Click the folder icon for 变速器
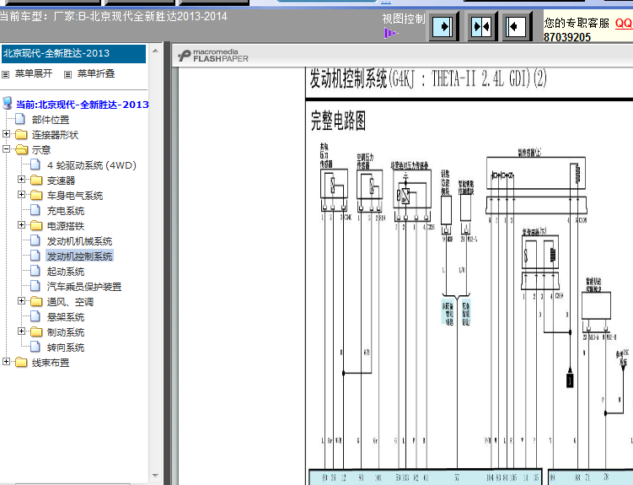This screenshot has height=485, width=633. pos(36,181)
